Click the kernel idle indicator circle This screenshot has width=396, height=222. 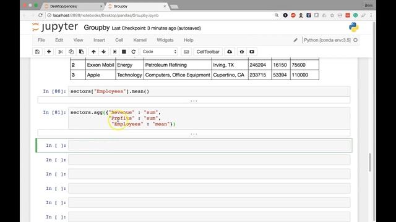(x=355, y=40)
